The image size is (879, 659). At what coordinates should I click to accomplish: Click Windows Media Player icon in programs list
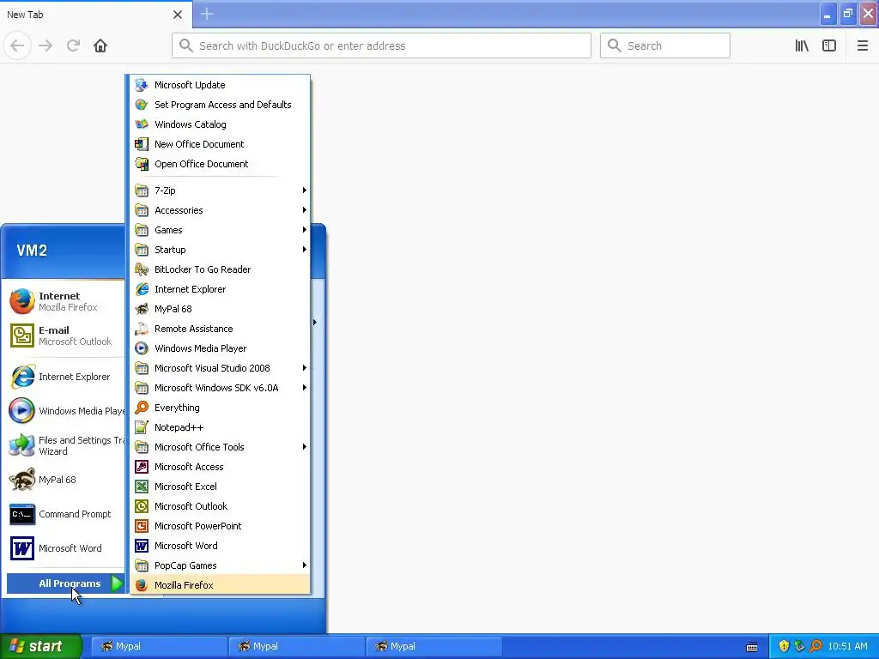click(142, 348)
